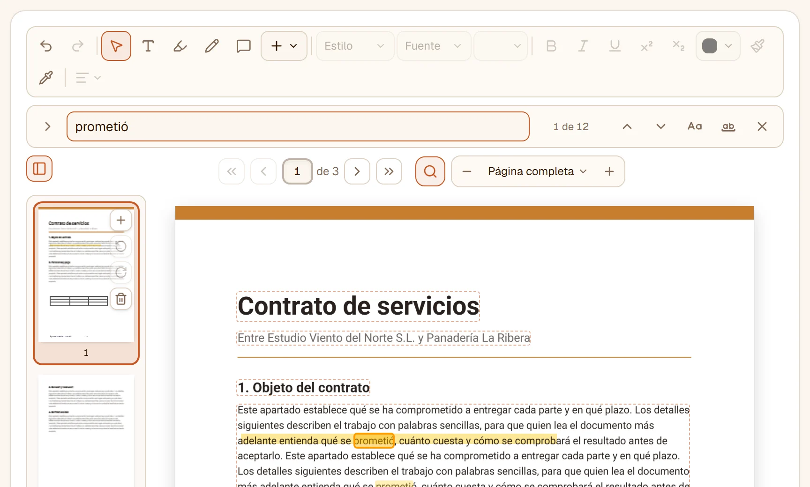Add a page from thumbnail 1
Image resolution: width=810 pixels, height=487 pixels.
pos(121,220)
